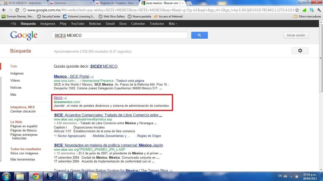
Task: Select Páginas de México filter
Action: tap(23, 130)
